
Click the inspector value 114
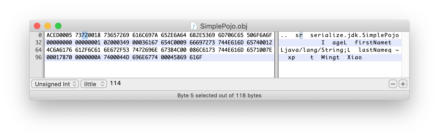tap(115, 83)
